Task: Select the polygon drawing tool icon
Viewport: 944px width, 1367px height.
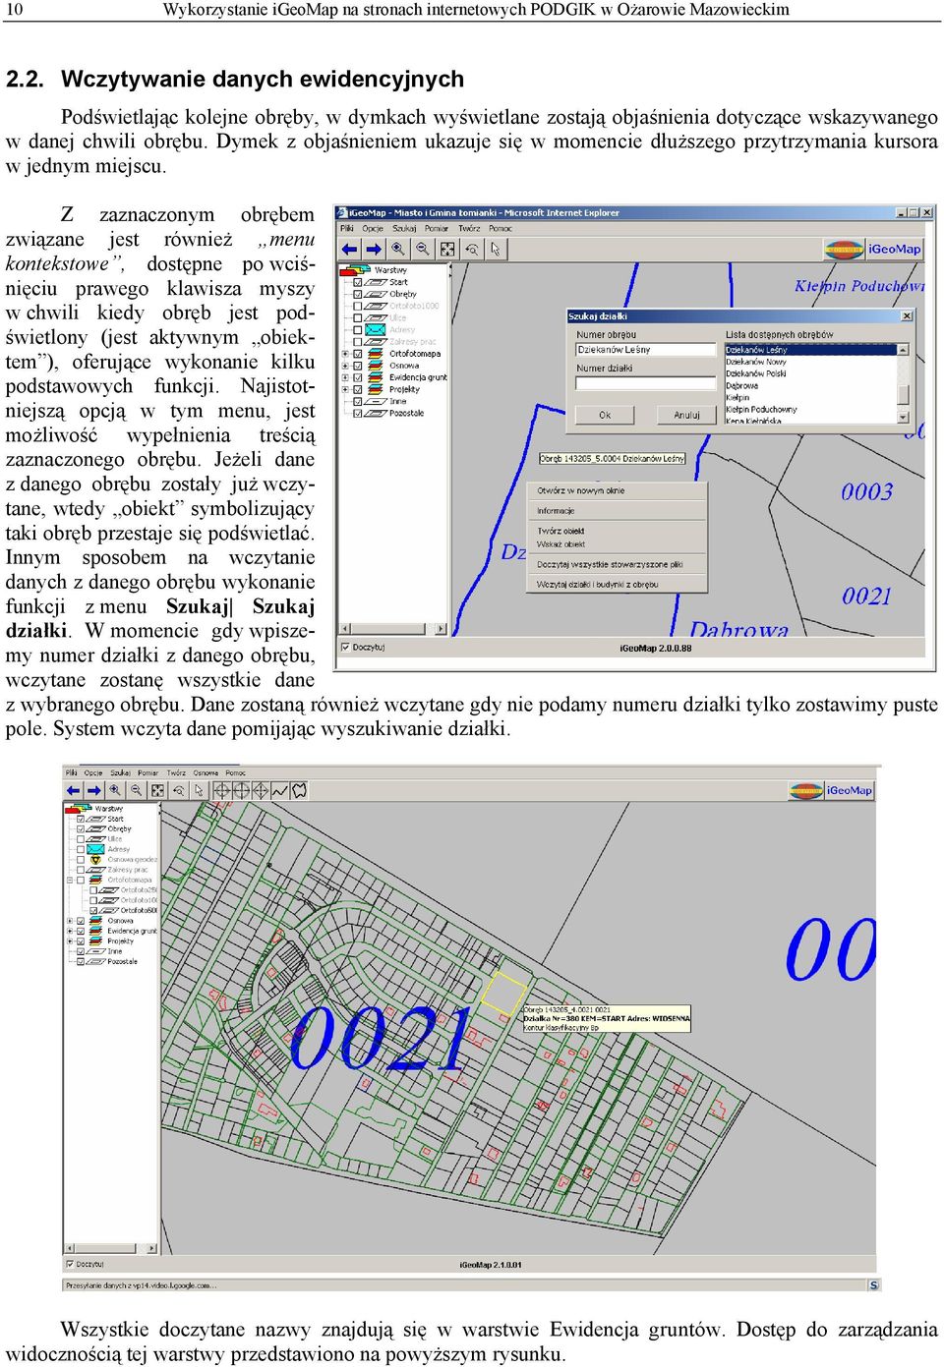Action: 299,790
